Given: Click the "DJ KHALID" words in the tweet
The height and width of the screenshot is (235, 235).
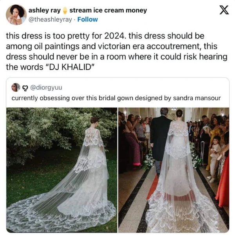Looking at the screenshot, I should coord(70,67).
